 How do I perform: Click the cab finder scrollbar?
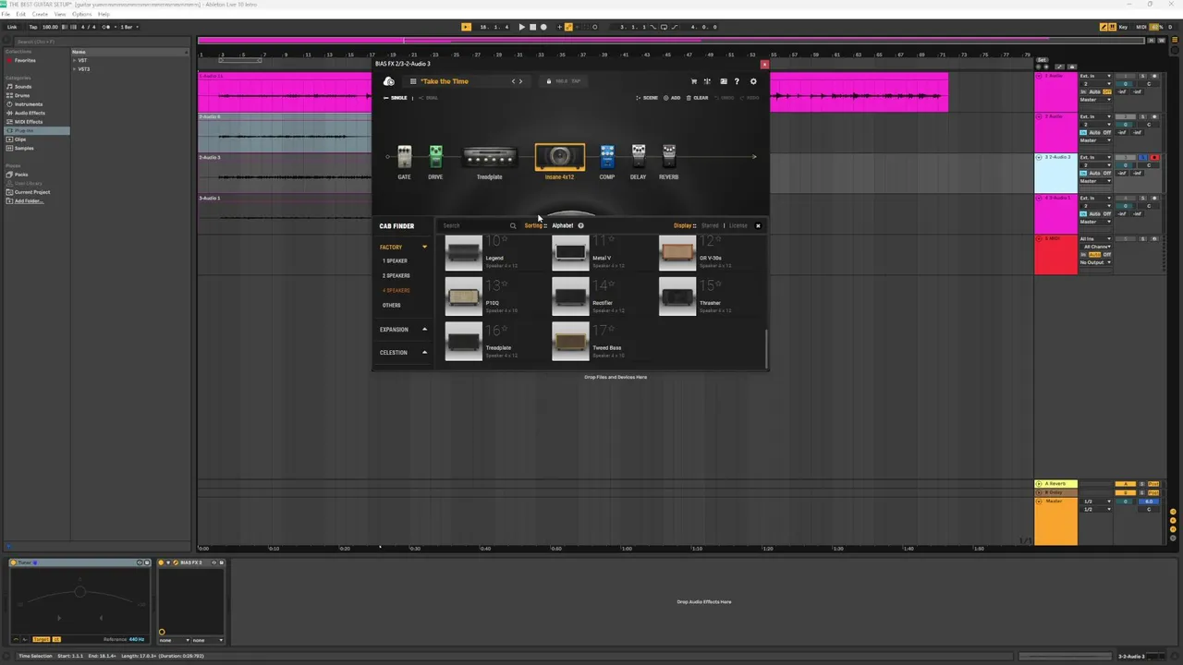tap(766, 347)
